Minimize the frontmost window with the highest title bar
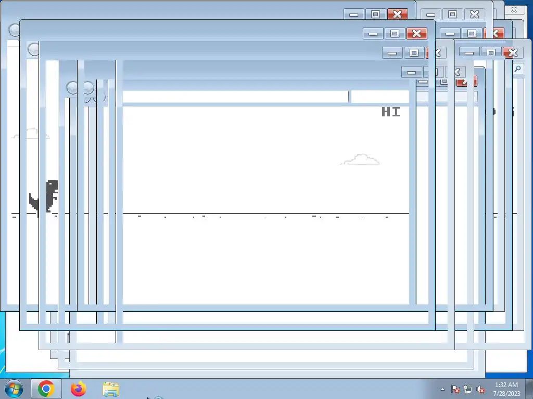 tap(353, 14)
